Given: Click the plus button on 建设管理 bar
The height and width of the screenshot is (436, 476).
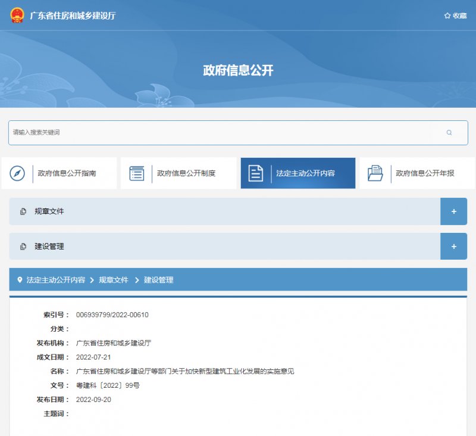Looking at the screenshot, I should tap(453, 246).
